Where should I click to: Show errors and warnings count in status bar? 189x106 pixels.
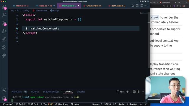pos(33,104)
